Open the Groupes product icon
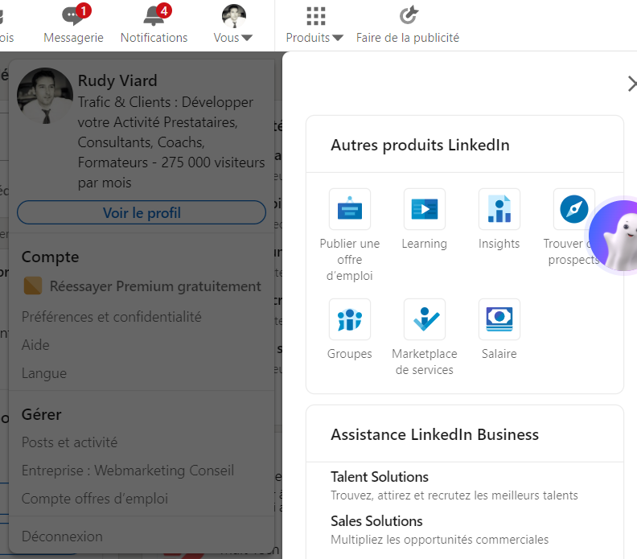637x559 pixels. [350, 319]
